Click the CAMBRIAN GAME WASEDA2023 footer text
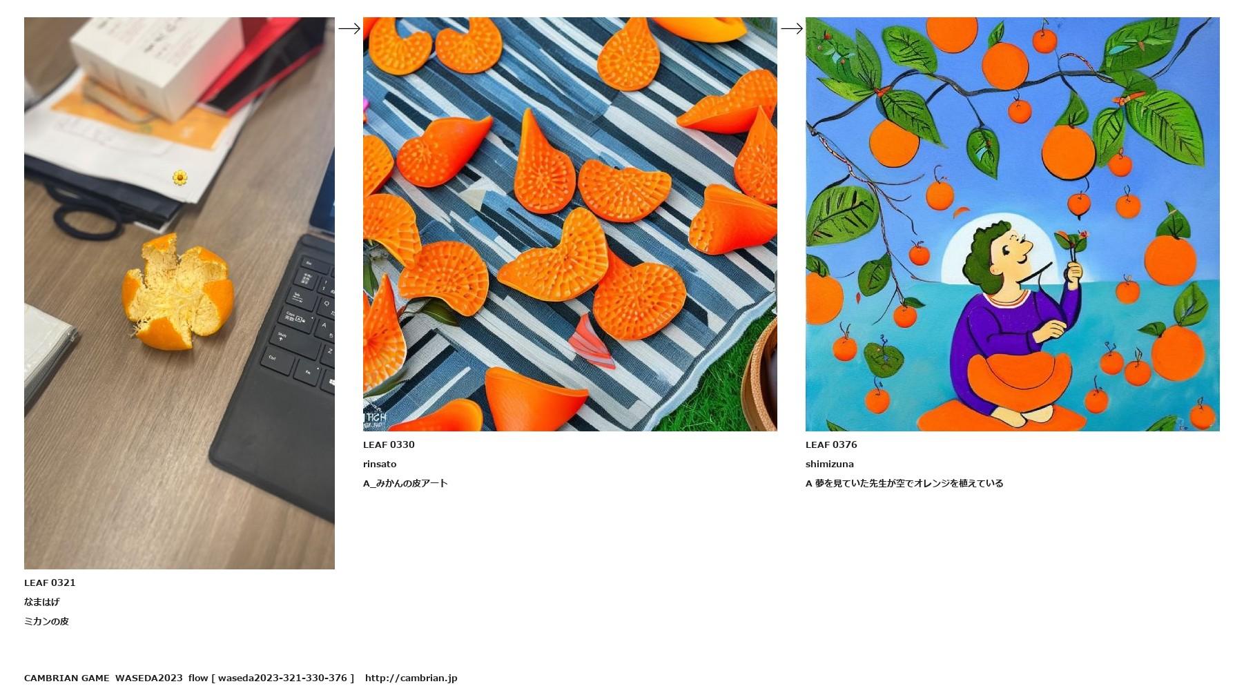1244x695 pixels. pos(104,678)
